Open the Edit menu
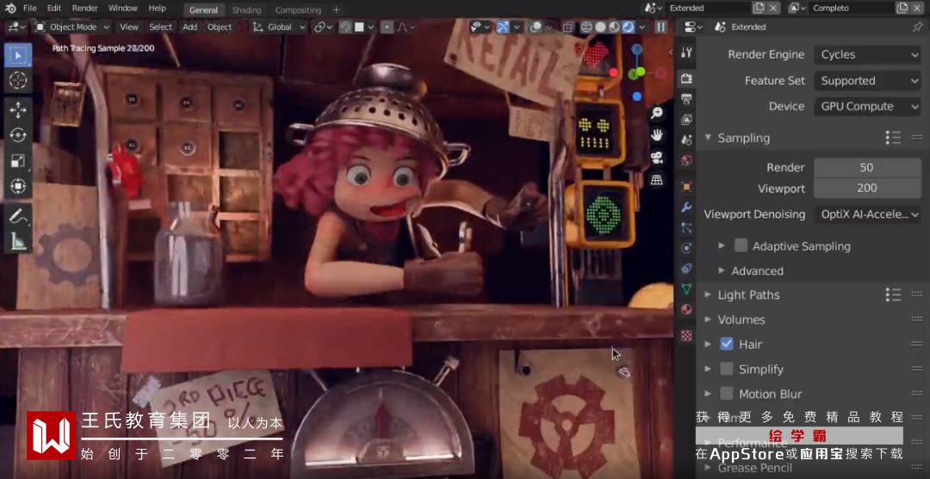The height and width of the screenshot is (479, 930). tap(54, 9)
